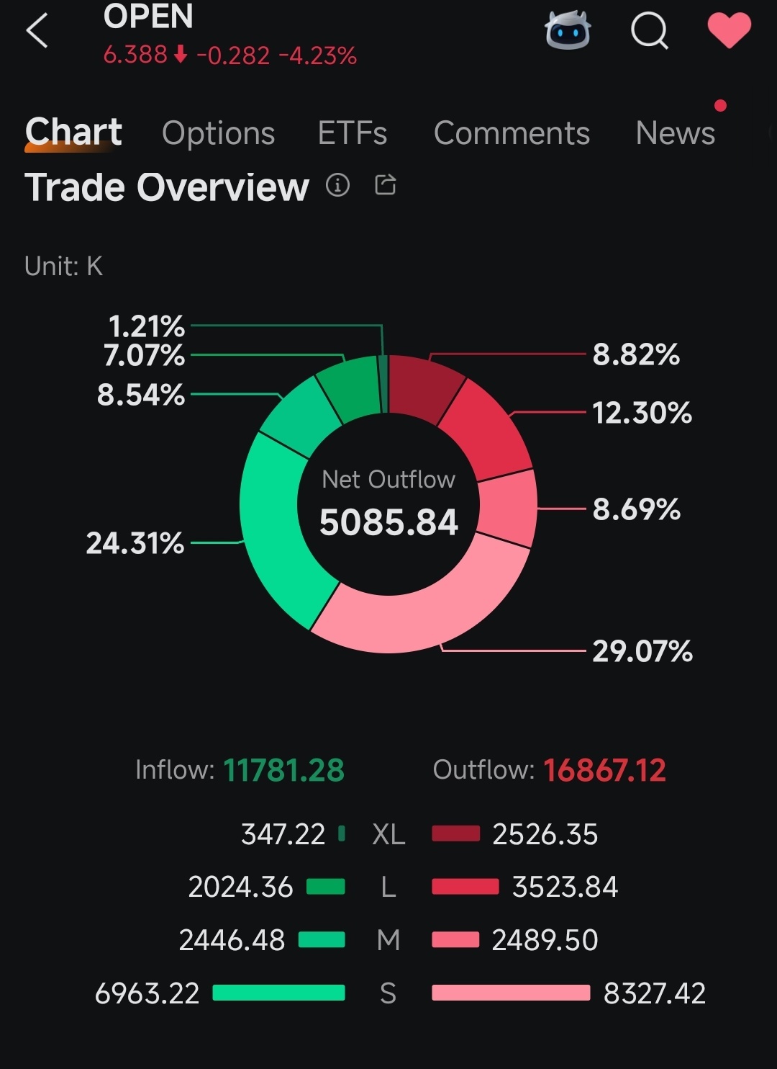Tap the L outflow bar 3523.84
The width and height of the screenshot is (777, 1069).
465,887
